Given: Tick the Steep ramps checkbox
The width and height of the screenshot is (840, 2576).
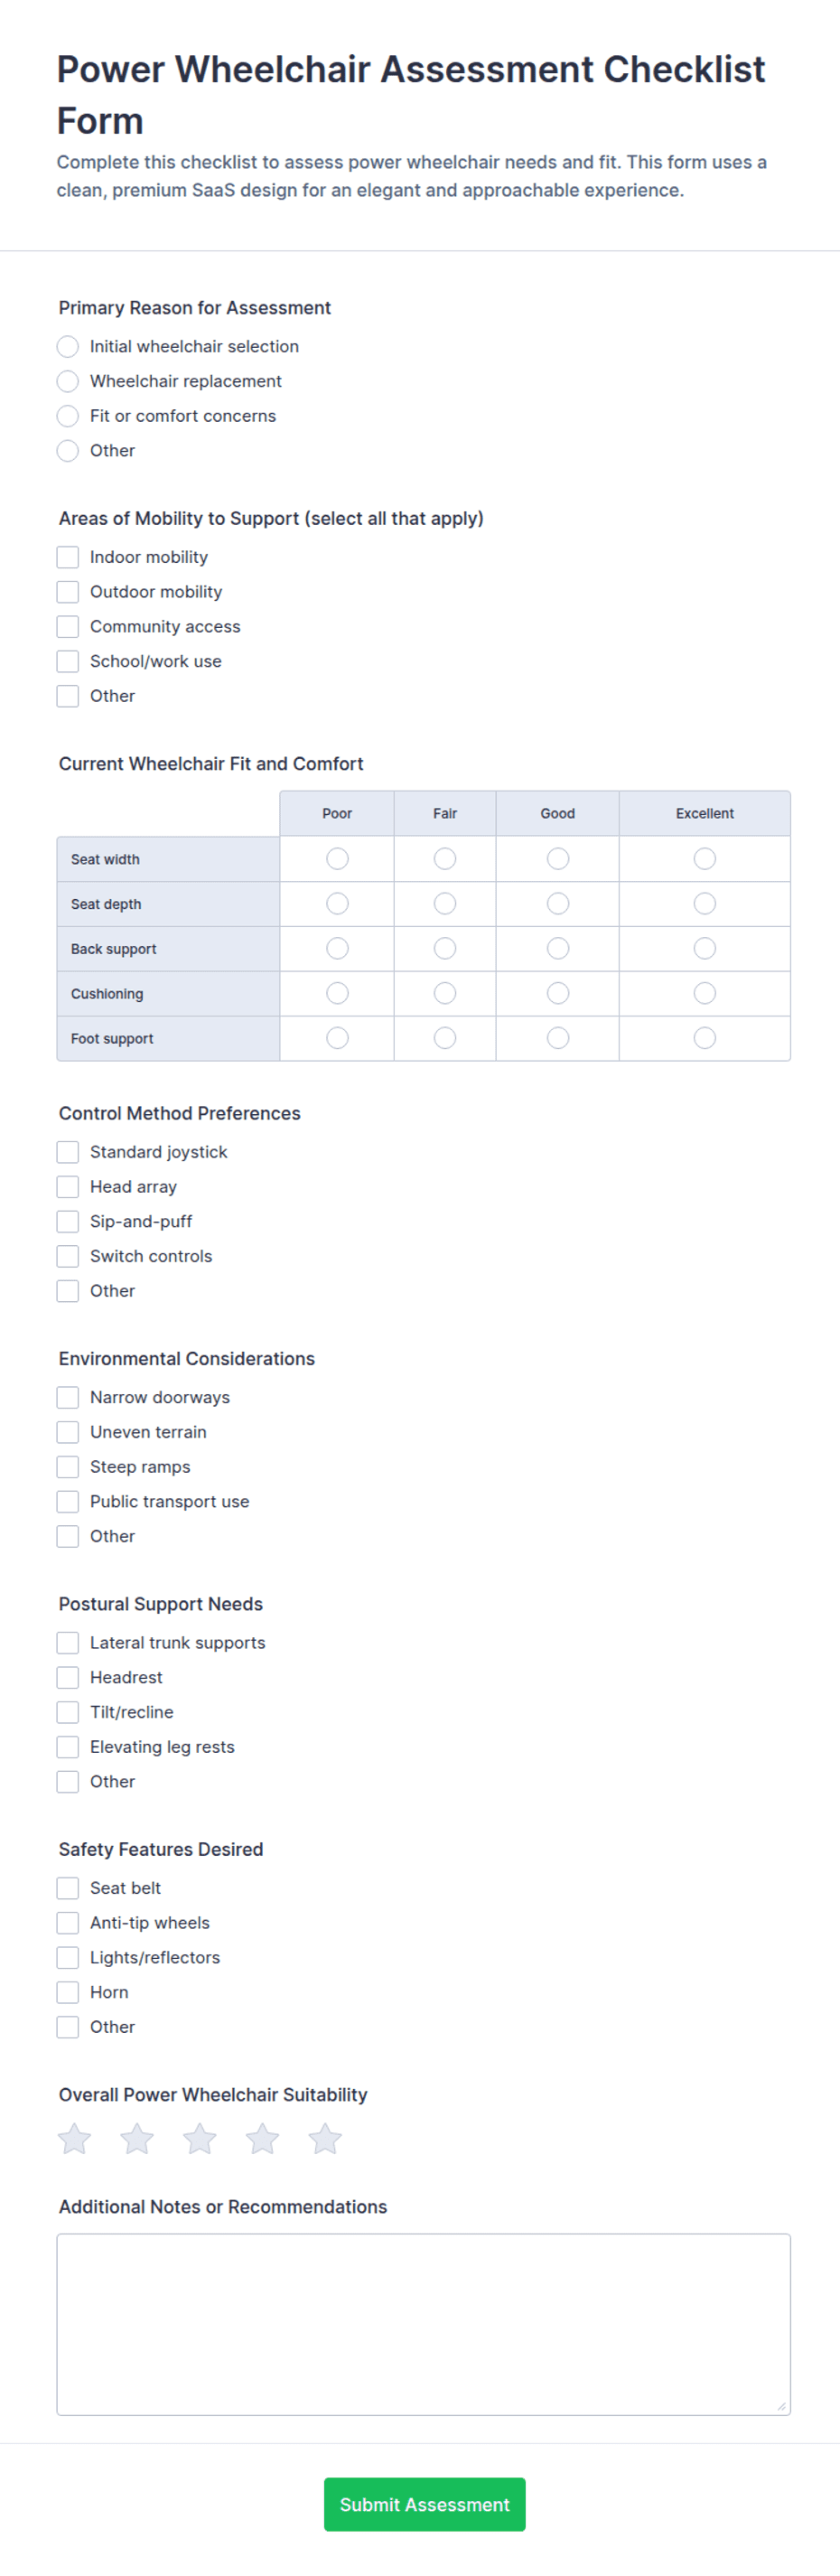Looking at the screenshot, I should [x=68, y=1467].
